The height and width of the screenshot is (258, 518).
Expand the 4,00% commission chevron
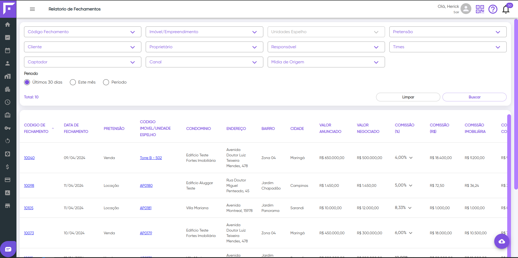[411, 158]
